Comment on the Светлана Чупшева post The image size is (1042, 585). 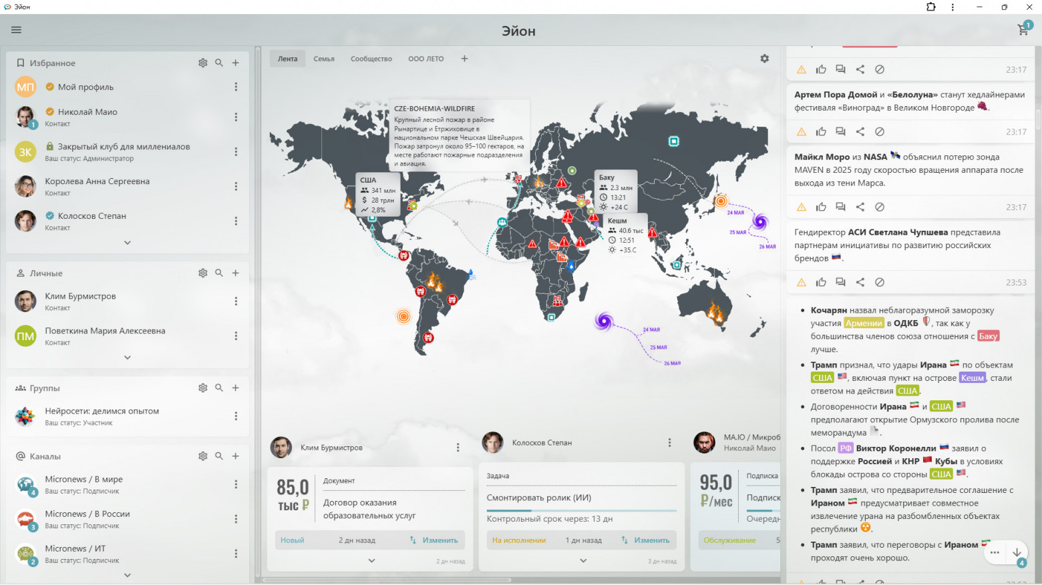841,282
